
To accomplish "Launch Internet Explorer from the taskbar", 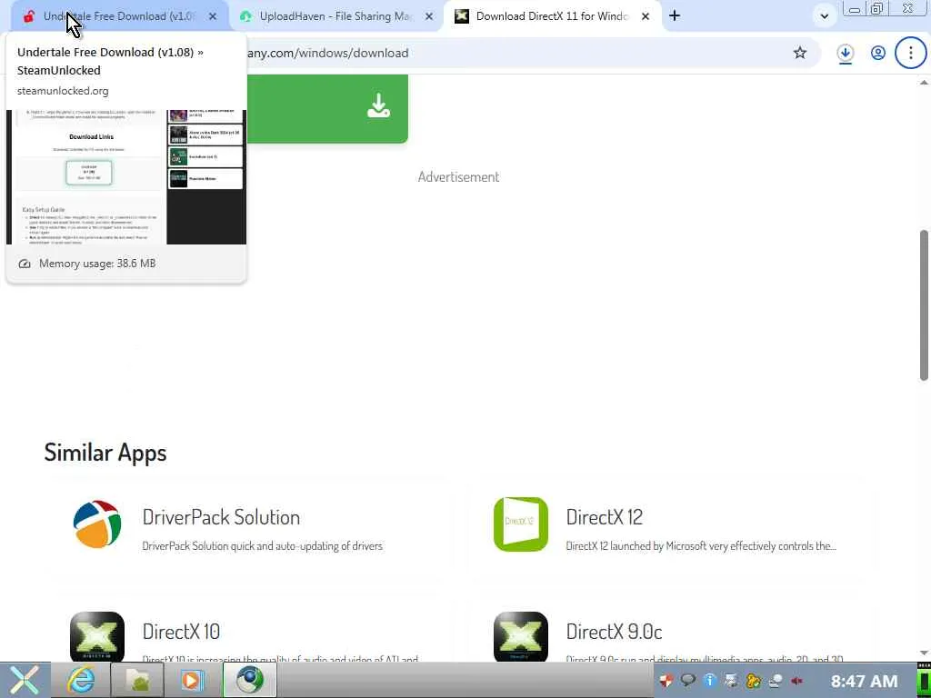I will [x=80, y=680].
